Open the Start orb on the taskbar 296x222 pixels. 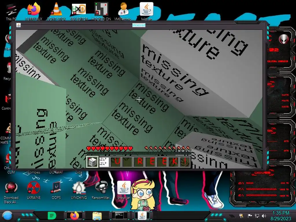(7, 216)
